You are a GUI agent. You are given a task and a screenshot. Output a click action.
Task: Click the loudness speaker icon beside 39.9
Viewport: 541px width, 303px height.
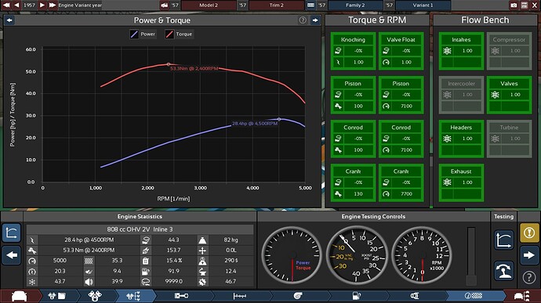click(89, 282)
